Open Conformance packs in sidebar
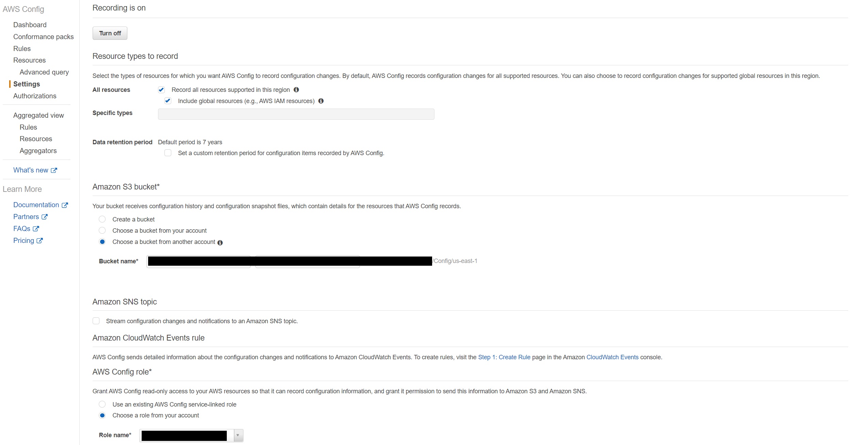 (44, 37)
